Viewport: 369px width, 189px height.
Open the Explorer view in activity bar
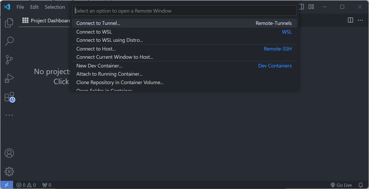(9, 23)
